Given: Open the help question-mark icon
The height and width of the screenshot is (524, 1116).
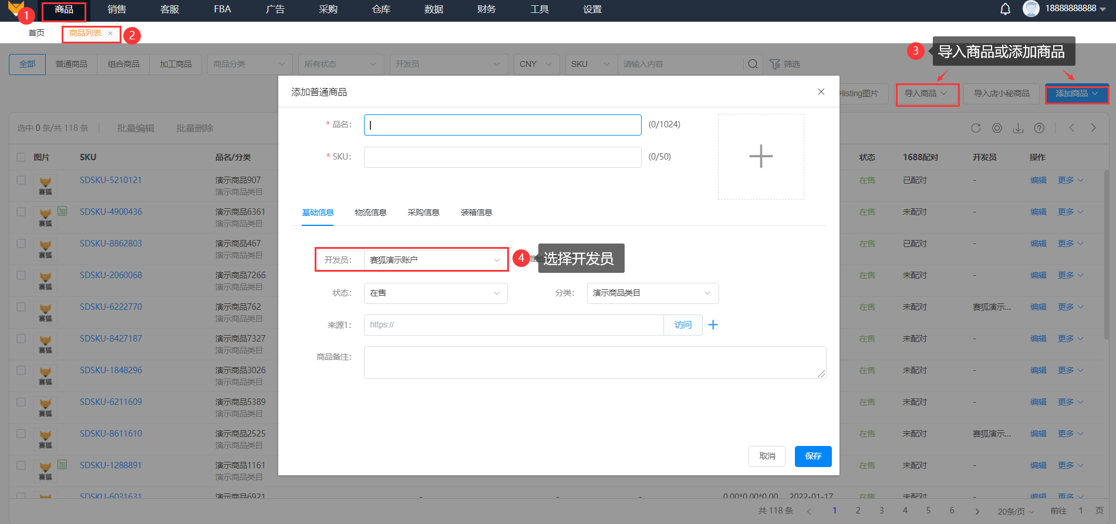Looking at the screenshot, I should (x=1039, y=128).
